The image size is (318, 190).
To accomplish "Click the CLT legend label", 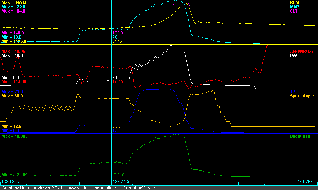I will pyautogui.click(x=295, y=11).
